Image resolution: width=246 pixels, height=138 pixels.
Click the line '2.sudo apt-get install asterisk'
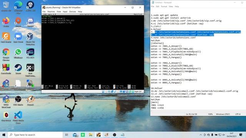click(171, 18)
